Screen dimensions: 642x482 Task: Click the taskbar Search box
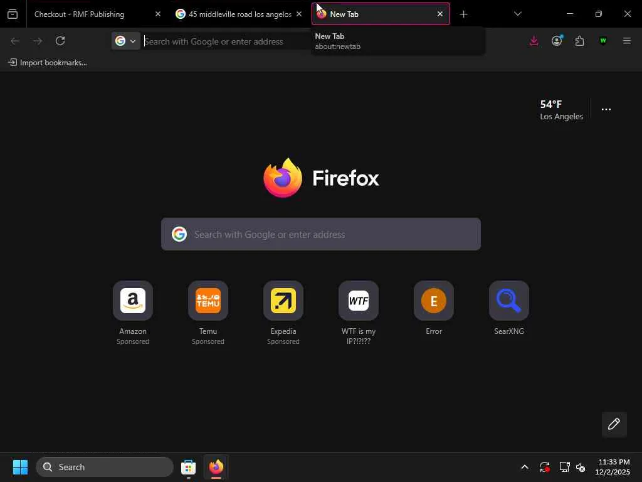105,467
